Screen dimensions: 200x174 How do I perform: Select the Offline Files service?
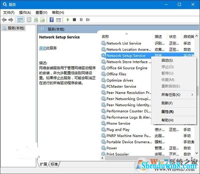[x=126, y=74]
